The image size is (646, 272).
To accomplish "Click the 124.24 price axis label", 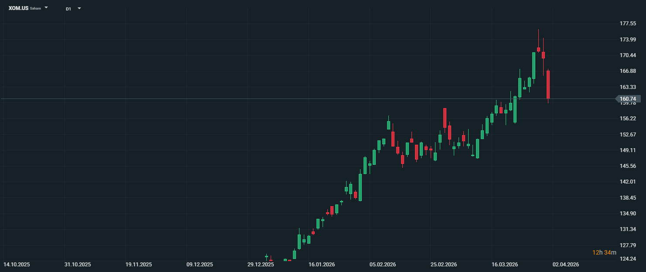I will (x=628, y=259).
